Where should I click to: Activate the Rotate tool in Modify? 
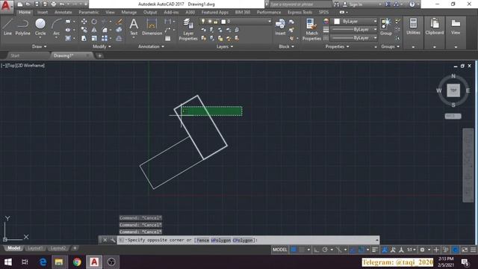[94, 22]
